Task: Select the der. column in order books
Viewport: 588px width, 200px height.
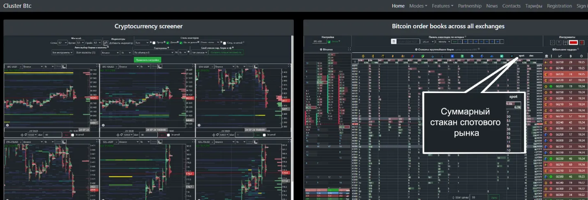Action: click(531, 55)
